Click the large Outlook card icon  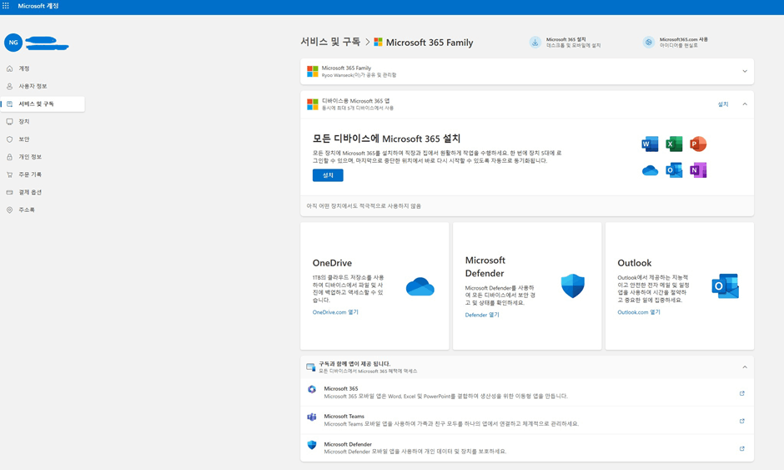(x=725, y=286)
